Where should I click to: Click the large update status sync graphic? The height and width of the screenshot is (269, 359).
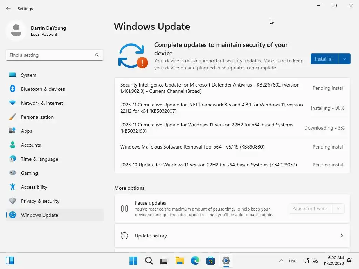tap(133, 56)
